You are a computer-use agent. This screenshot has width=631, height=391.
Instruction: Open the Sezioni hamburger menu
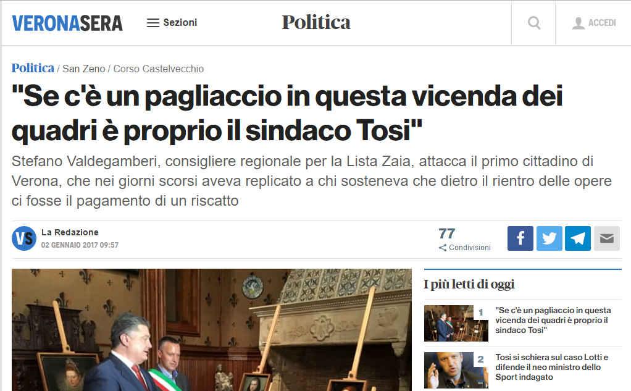coord(172,23)
